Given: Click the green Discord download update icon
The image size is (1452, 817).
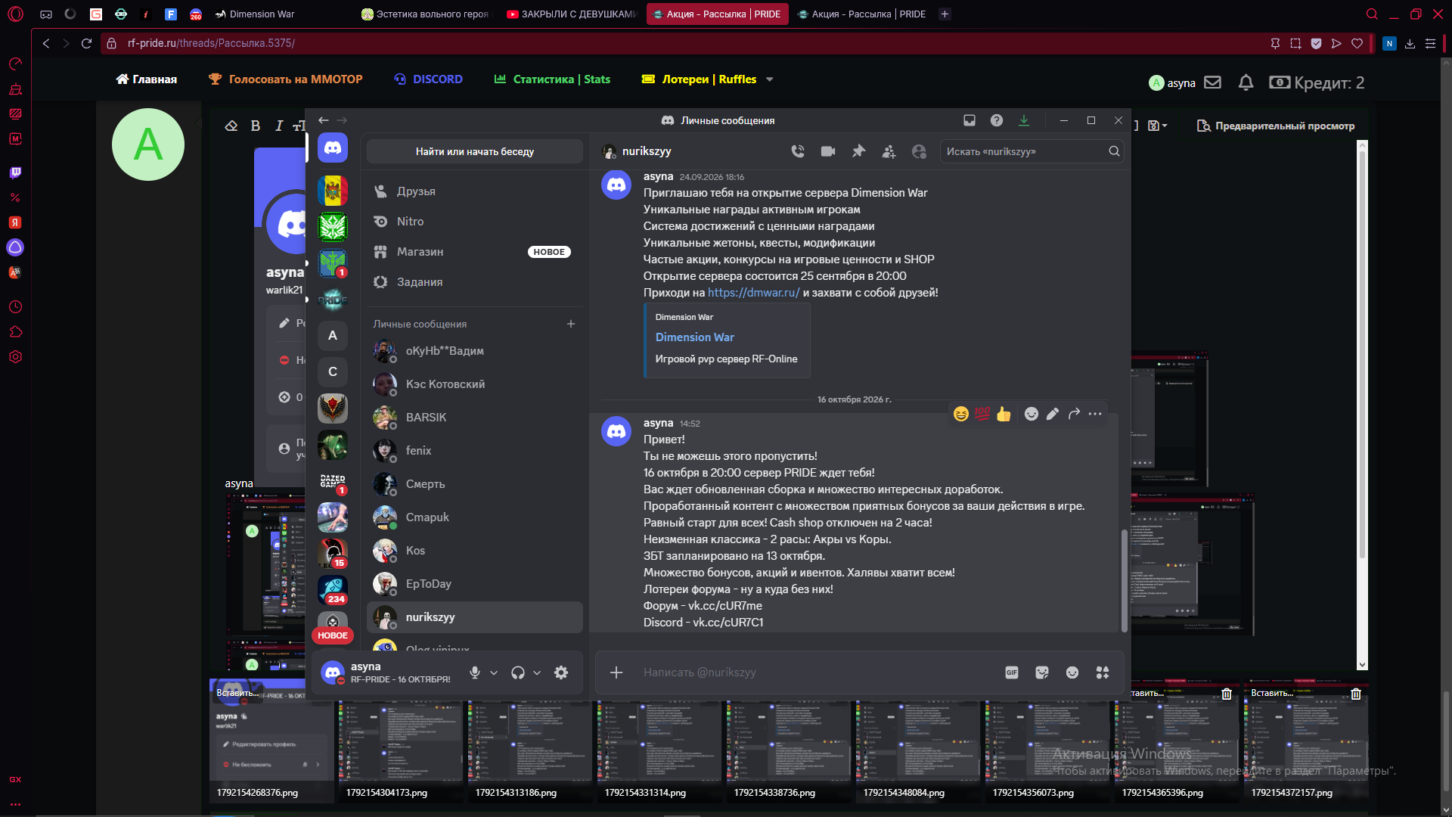Looking at the screenshot, I should (x=1024, y=120).
